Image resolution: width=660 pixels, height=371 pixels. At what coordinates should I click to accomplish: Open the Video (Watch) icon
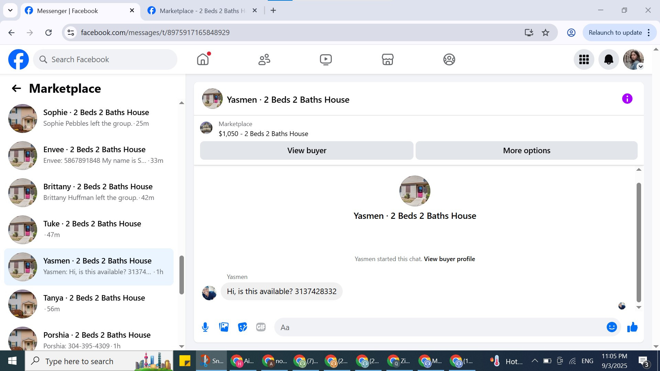(x=326, y=59)
